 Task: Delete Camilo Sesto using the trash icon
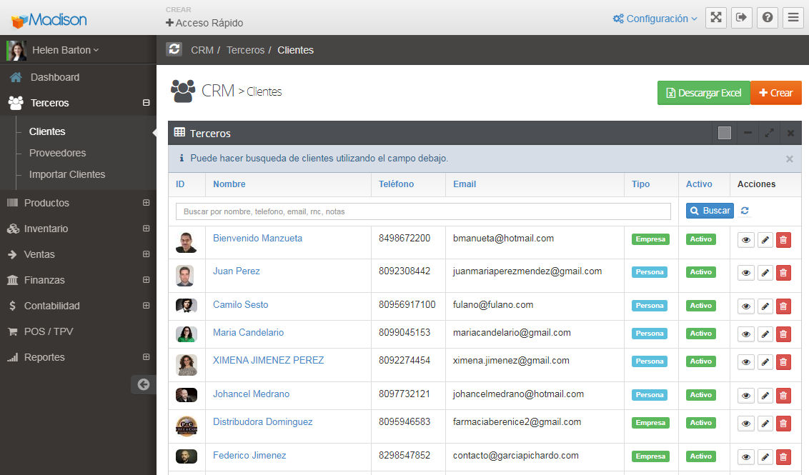pos(783,306)
